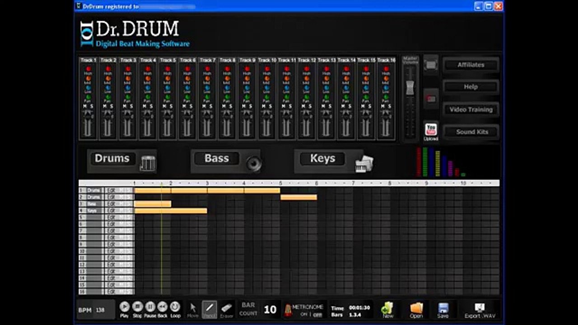Open the Sound Kits button
The image size is (578, 325).
pos(471,132)
